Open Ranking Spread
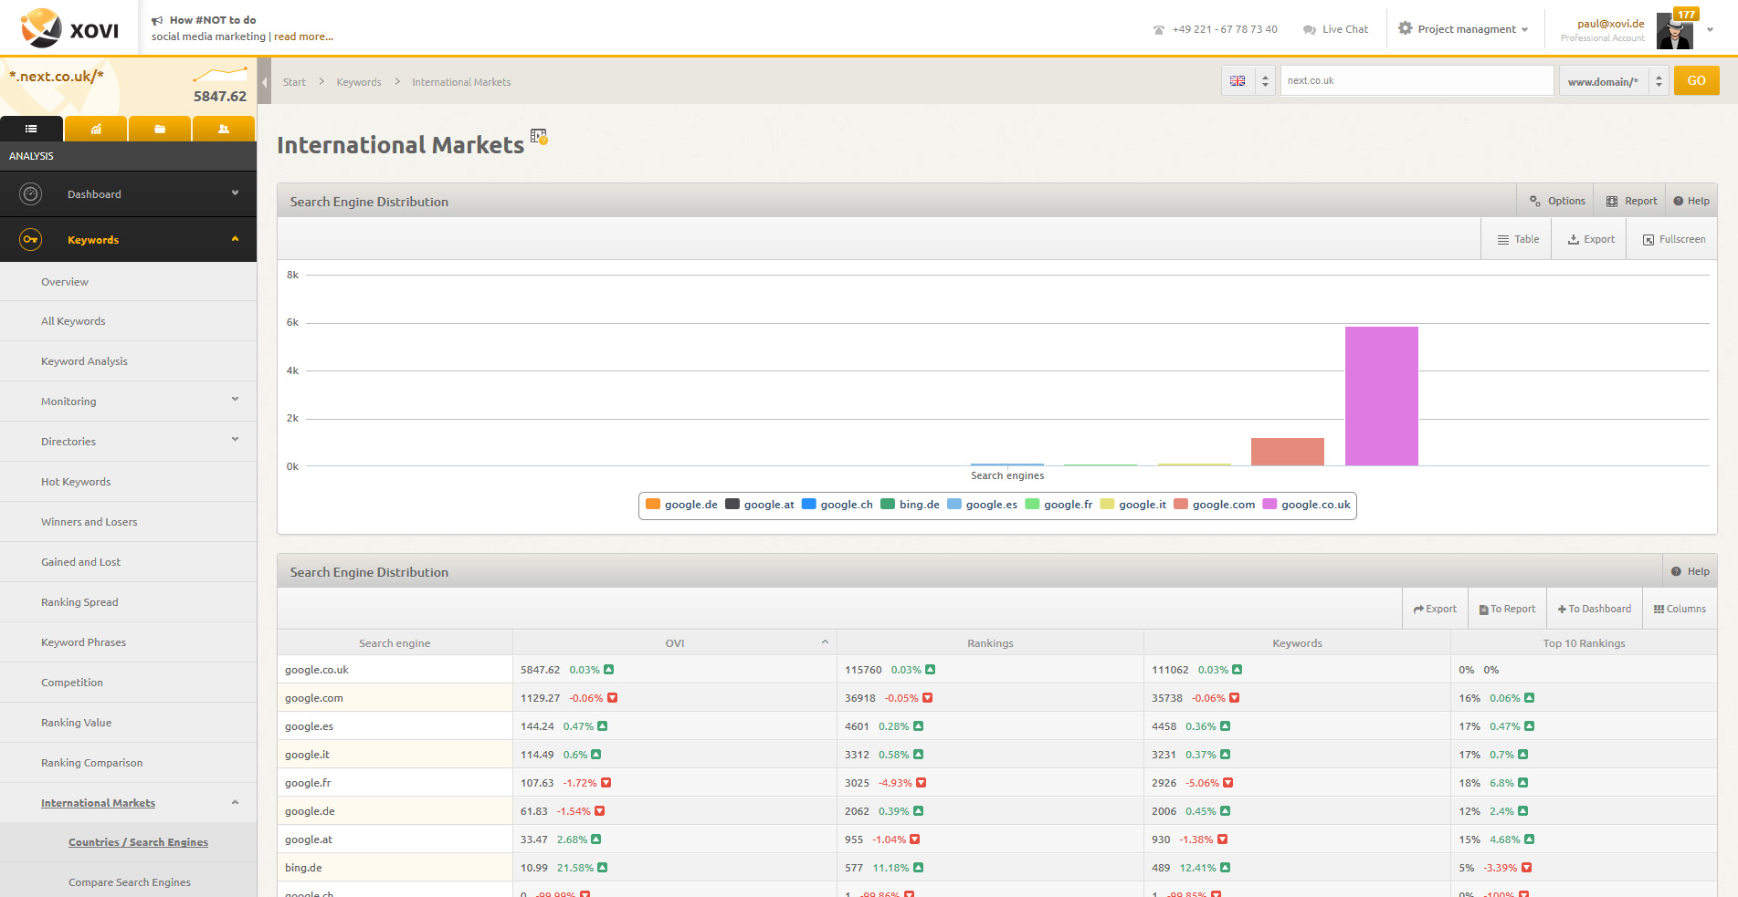The width and height of the screenshot is (1738, 897). click(x=79, y=602)
